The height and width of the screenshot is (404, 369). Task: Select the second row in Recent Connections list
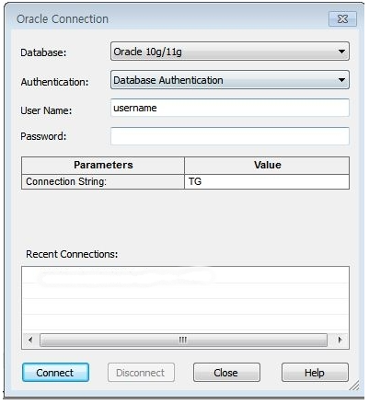pyautogui.click(x=185, y=291)
